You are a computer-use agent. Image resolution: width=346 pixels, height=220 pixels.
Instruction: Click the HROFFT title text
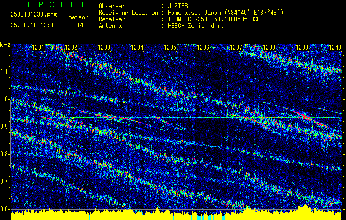pyautogui.click(x=56, y=4)
